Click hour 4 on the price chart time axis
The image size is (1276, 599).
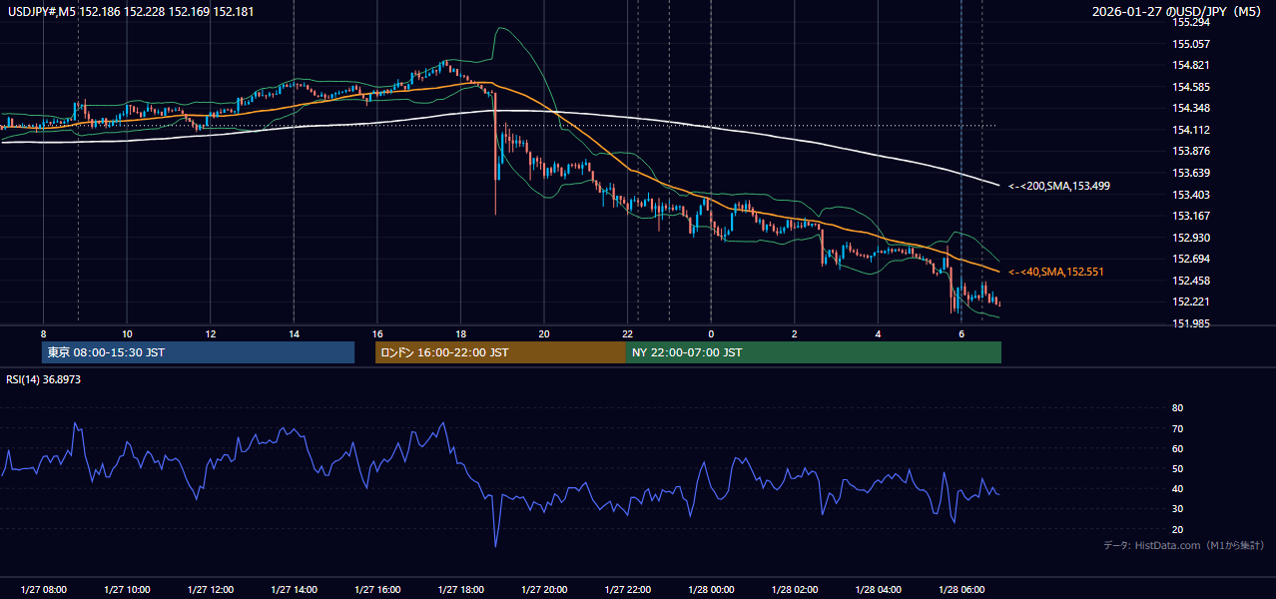[x=879, y=333]
